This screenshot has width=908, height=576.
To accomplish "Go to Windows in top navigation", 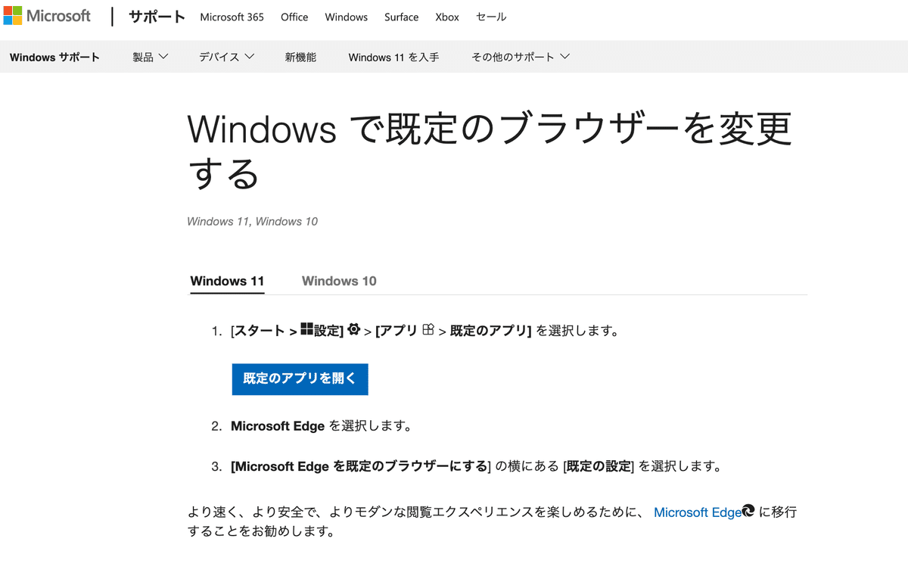I will [346, 17].
